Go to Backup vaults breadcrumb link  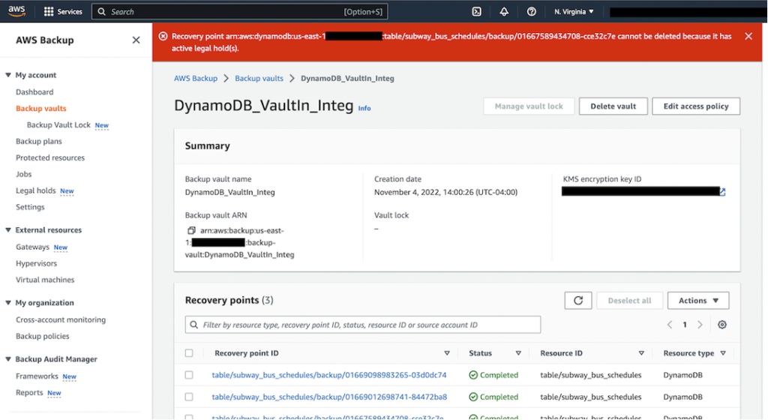pyautogui.click(x=259, y=78)
